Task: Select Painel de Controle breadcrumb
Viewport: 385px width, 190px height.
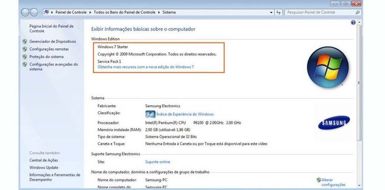Action: pyautogui.click(x=71, y=12)
